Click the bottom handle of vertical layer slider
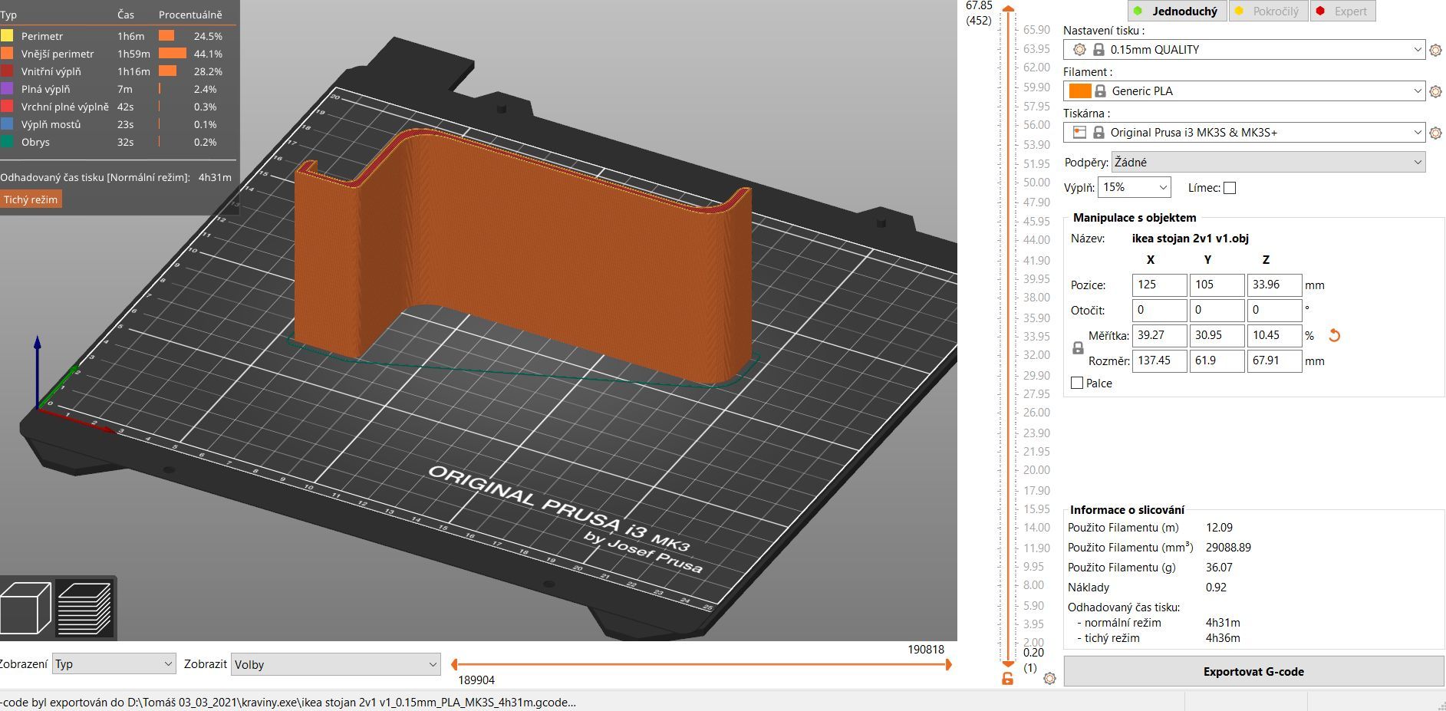1446x711 pixels. tap(1008, 663)
